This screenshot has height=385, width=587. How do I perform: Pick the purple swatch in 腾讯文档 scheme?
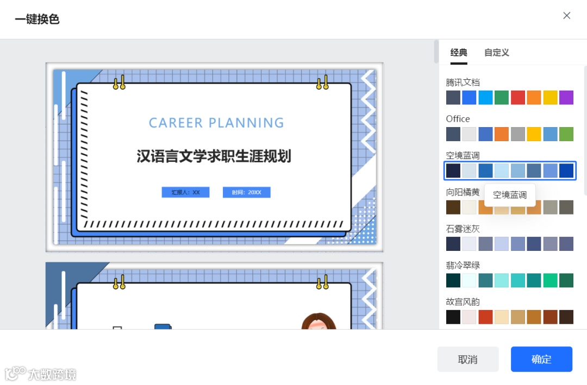pos(566,98)
